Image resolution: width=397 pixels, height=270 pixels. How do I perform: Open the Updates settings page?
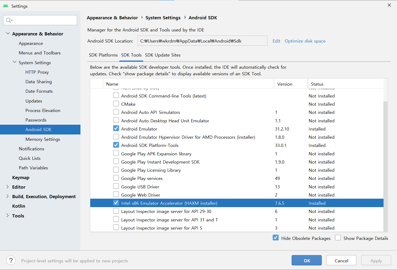[x=34, y=101]
